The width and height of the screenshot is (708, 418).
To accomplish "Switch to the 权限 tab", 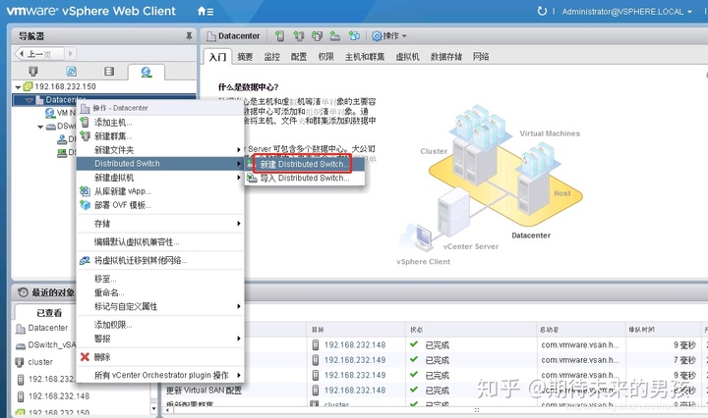I will coord(325,57).
